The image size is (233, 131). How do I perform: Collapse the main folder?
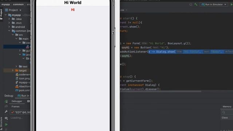coord(16,39)
